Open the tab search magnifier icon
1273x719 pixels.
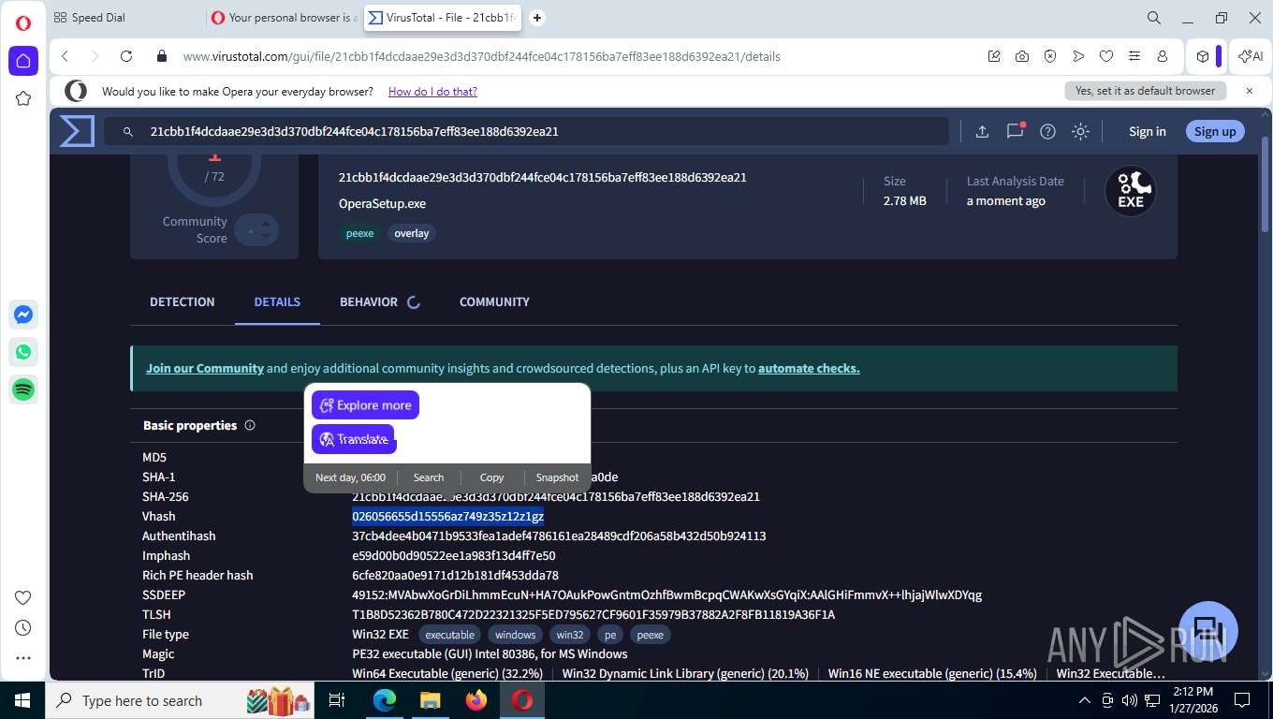1154,18
